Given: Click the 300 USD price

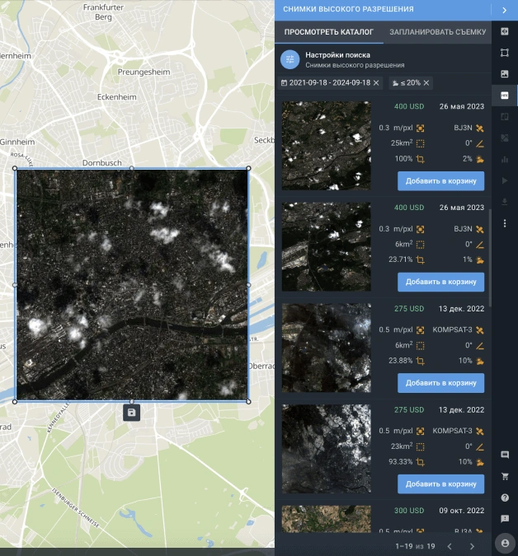Looking at the screenshot, I should 409,511.
